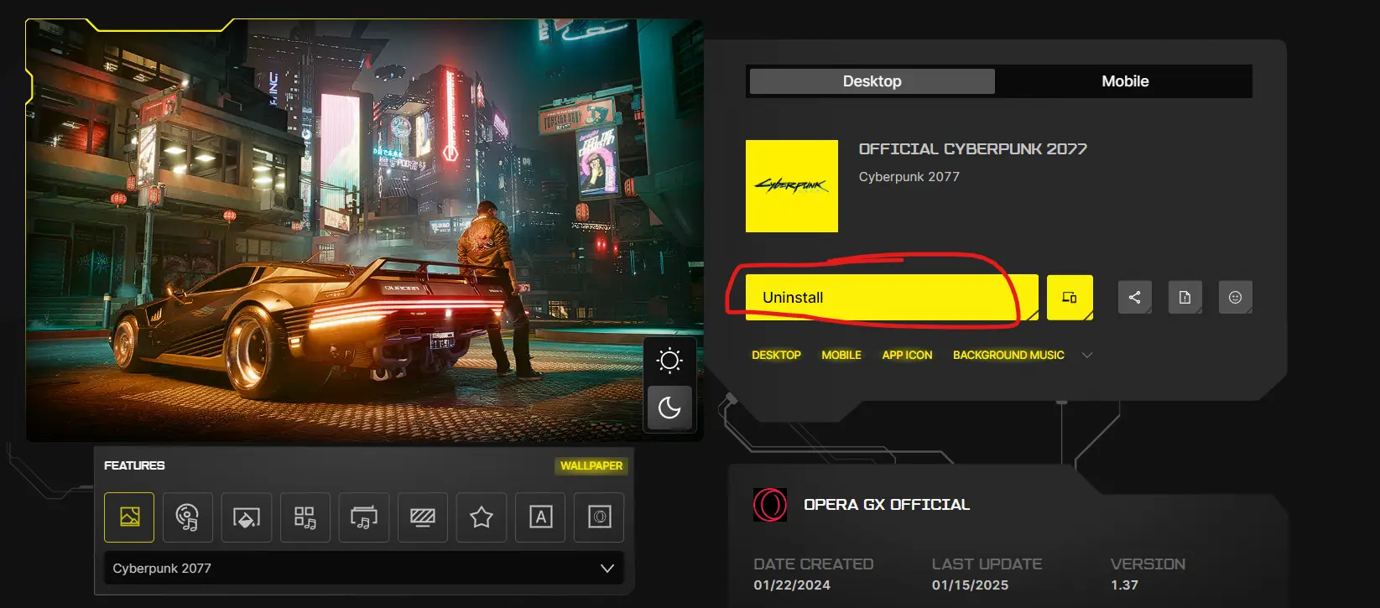Click the smiley face reaction icon
This screenshot has height=608, width=1380.
point(1235,297)
